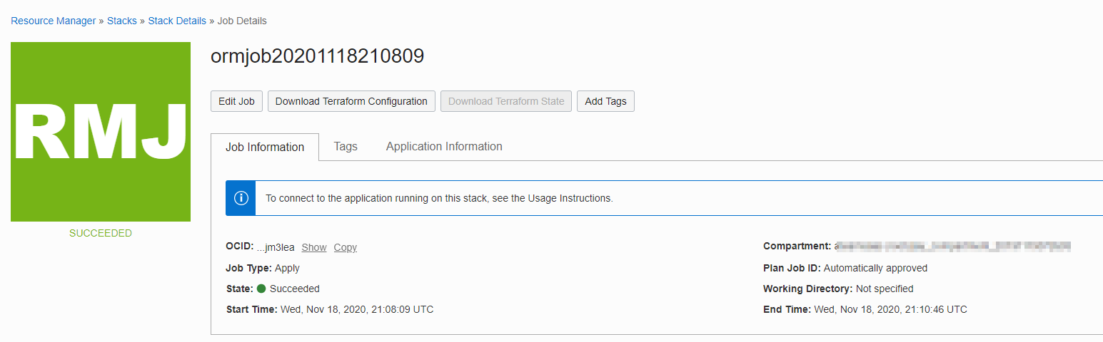Copy the job OCID
Viewport: 1103px width, 342px height.
click(346, 247)
